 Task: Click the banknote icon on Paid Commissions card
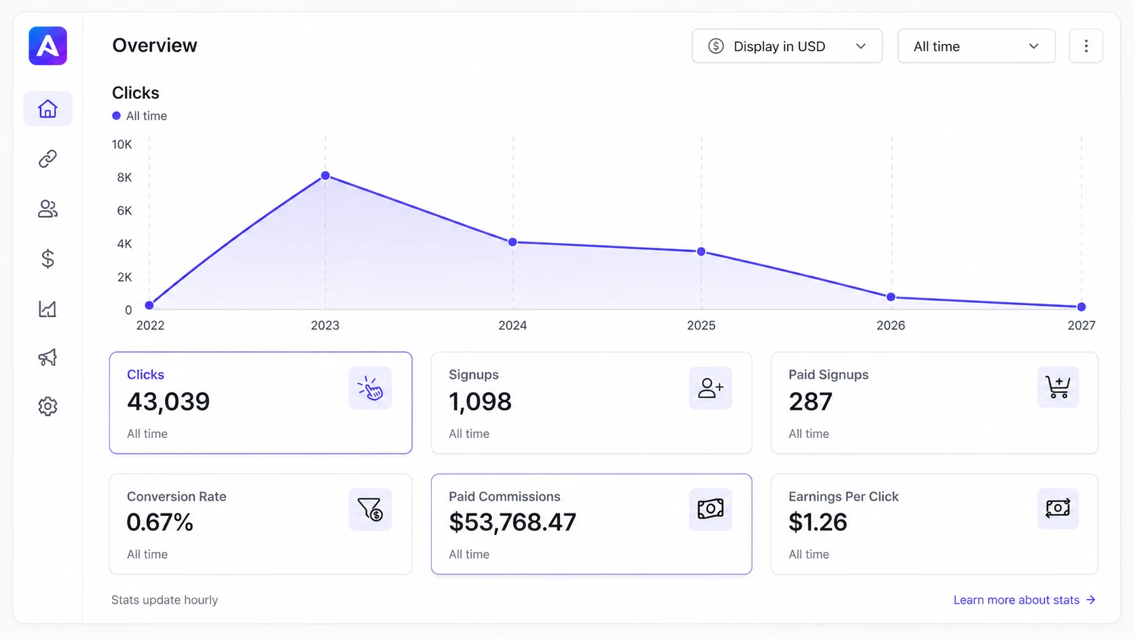pos(710,509)
